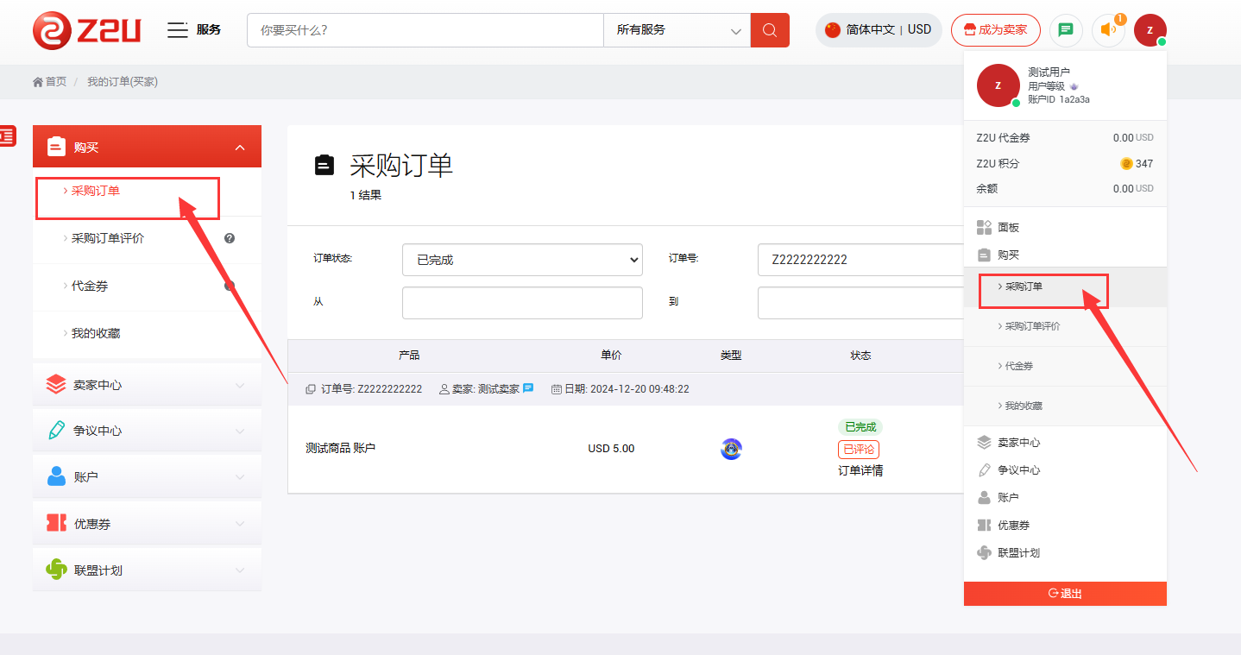
Task: Click the product game thumbnail icon
Action: pos(731,449)
